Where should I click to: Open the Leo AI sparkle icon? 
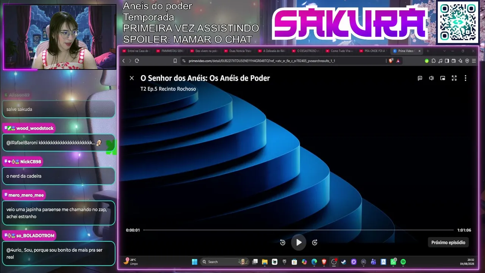pyautogui.click(x=460, y=61)
